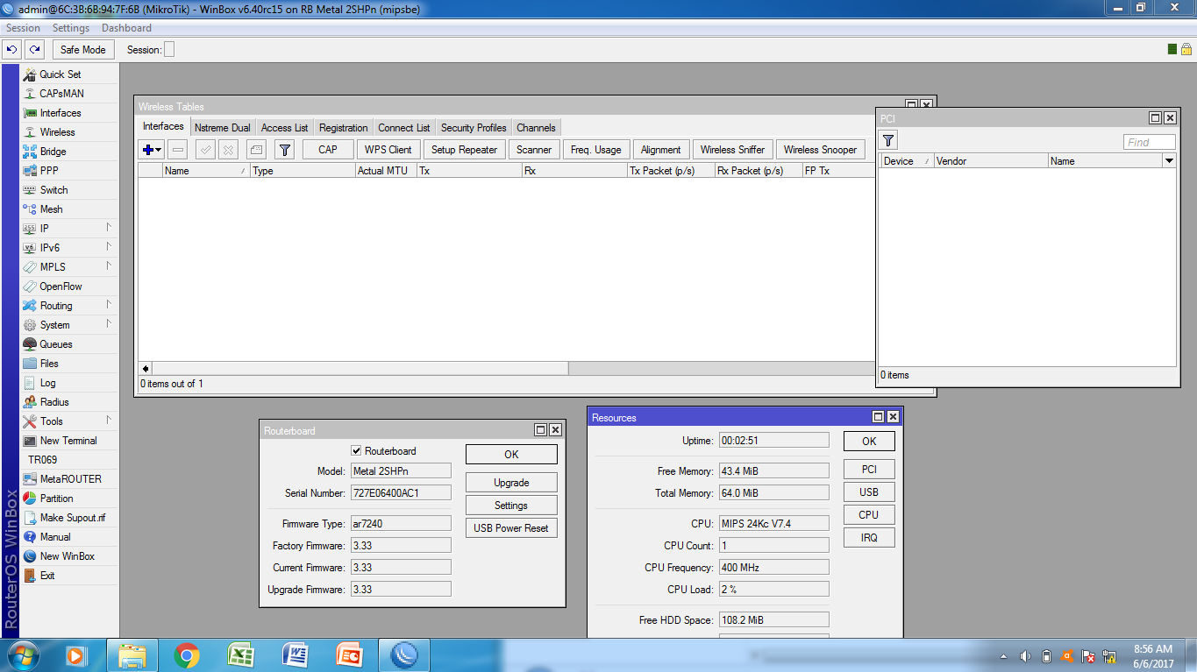Viewport: 1197px width, 672px height.
Task: Switch to the Access List tab
Action: coord(285,128)
